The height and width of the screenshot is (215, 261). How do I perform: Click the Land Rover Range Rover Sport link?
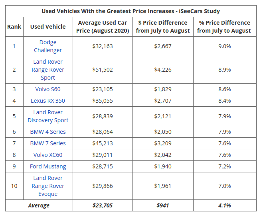[x=48, y=70]
